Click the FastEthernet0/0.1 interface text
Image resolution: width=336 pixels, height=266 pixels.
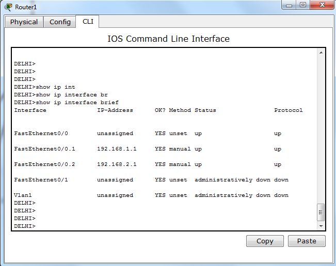(44, 149)
